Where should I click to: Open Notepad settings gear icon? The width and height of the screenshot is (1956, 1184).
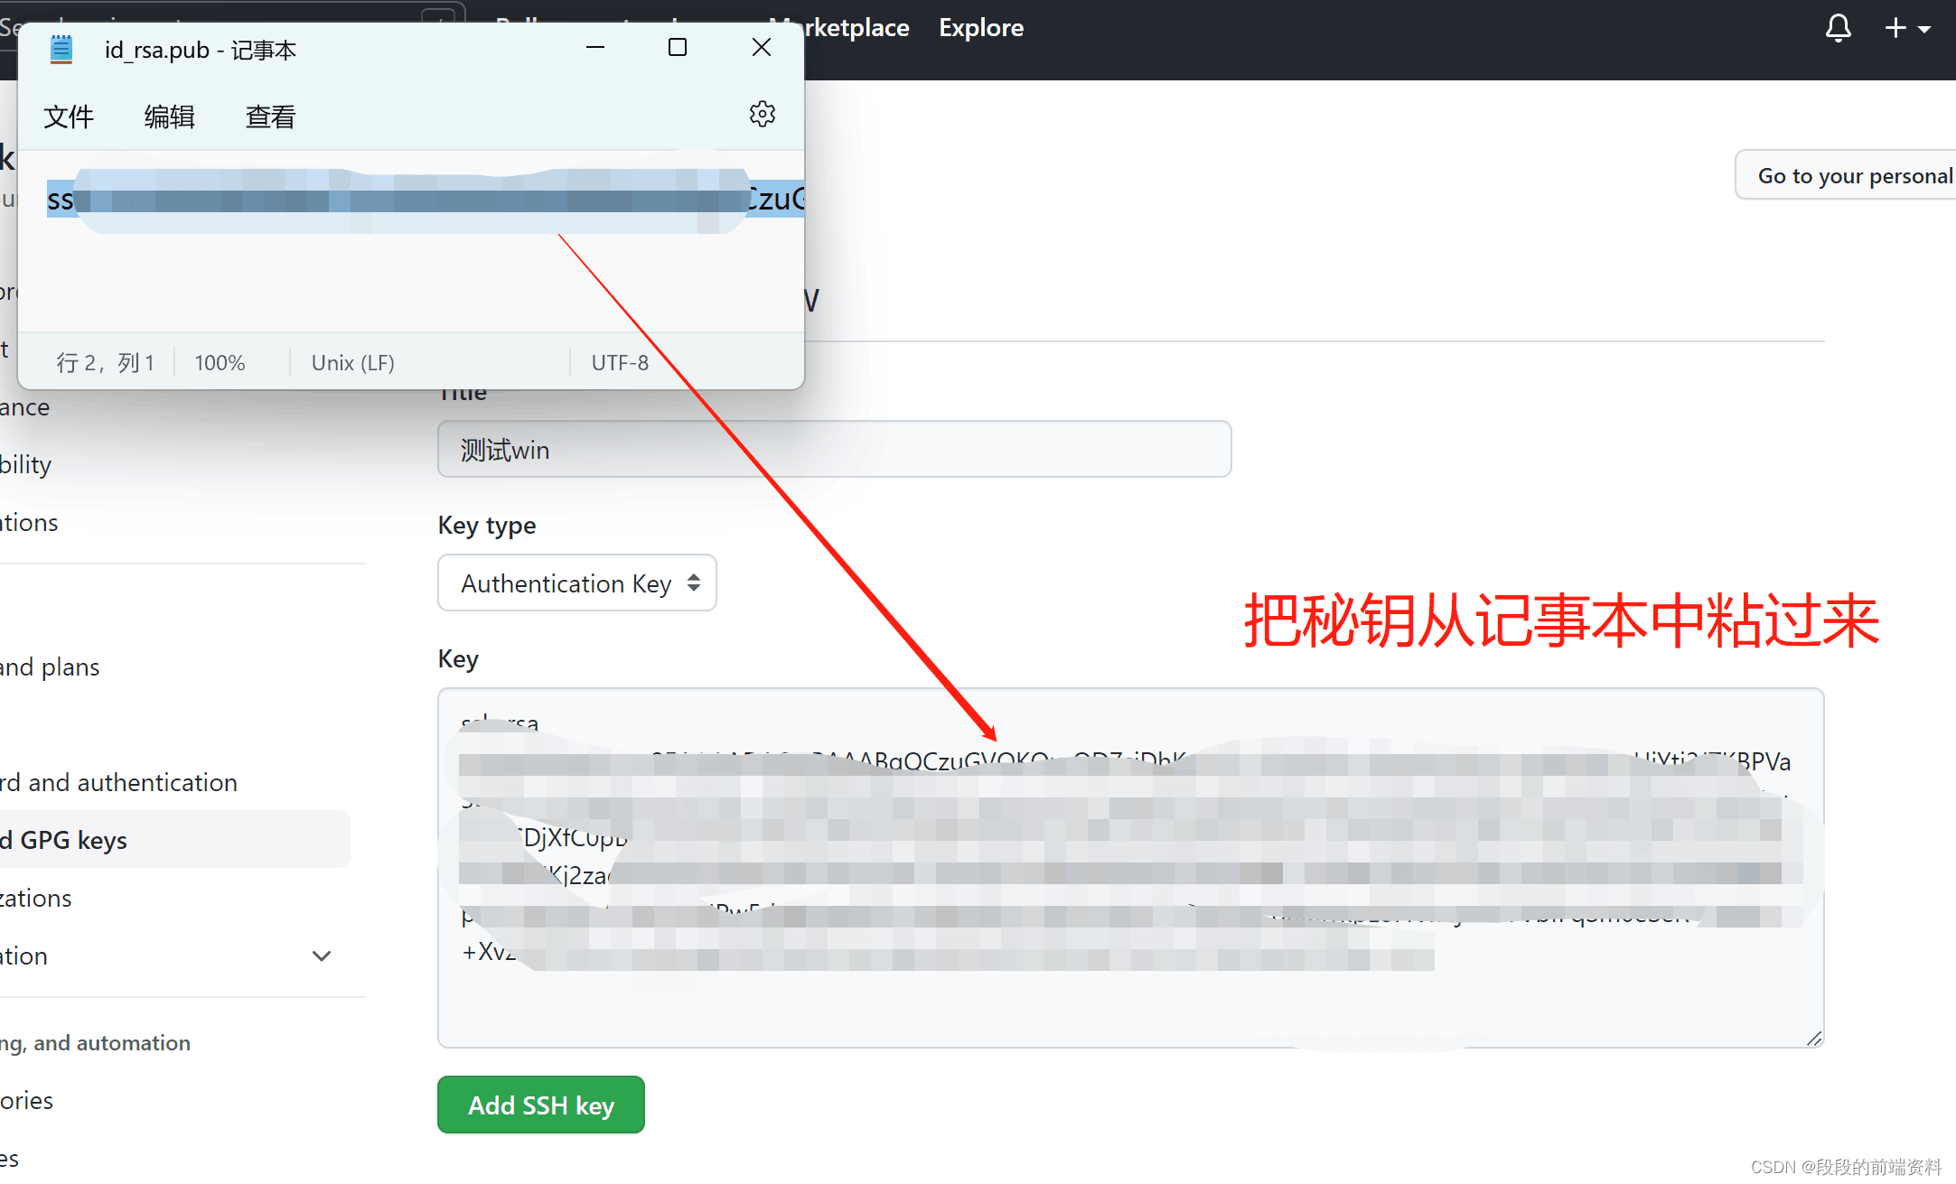[x=762, y=114]
